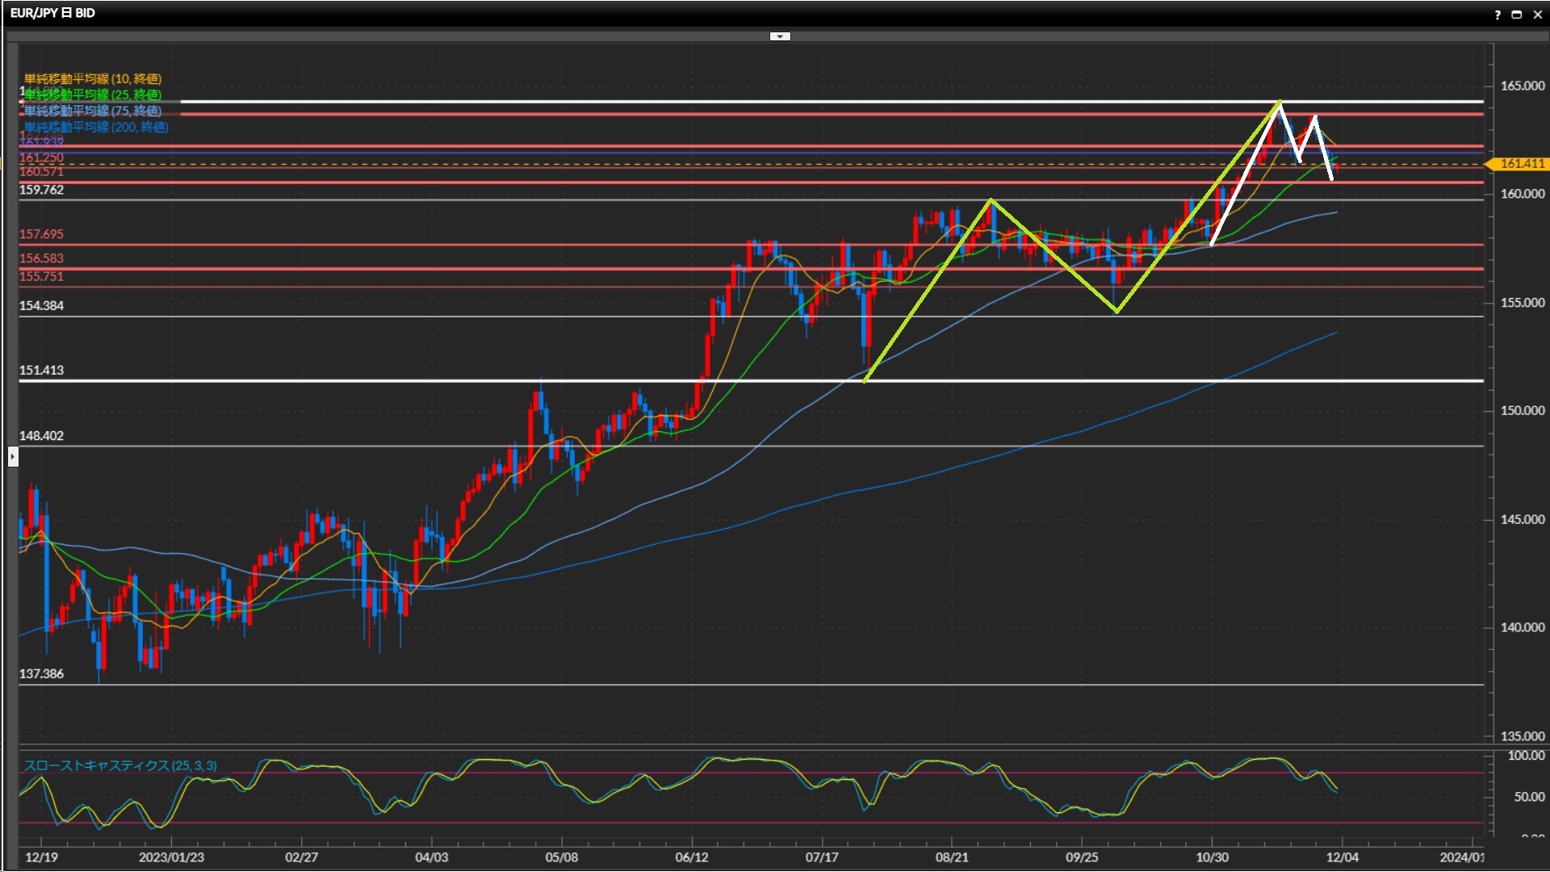This screenshot has height=872, width=1550.
Task: Click the EUR/JPY 日 BID title label
Action: (52, 13)
